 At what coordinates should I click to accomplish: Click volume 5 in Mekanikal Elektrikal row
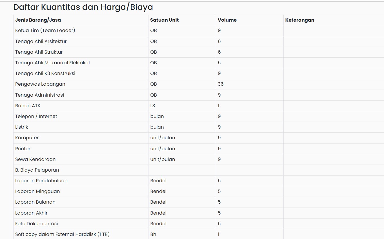tap(219, 63)
